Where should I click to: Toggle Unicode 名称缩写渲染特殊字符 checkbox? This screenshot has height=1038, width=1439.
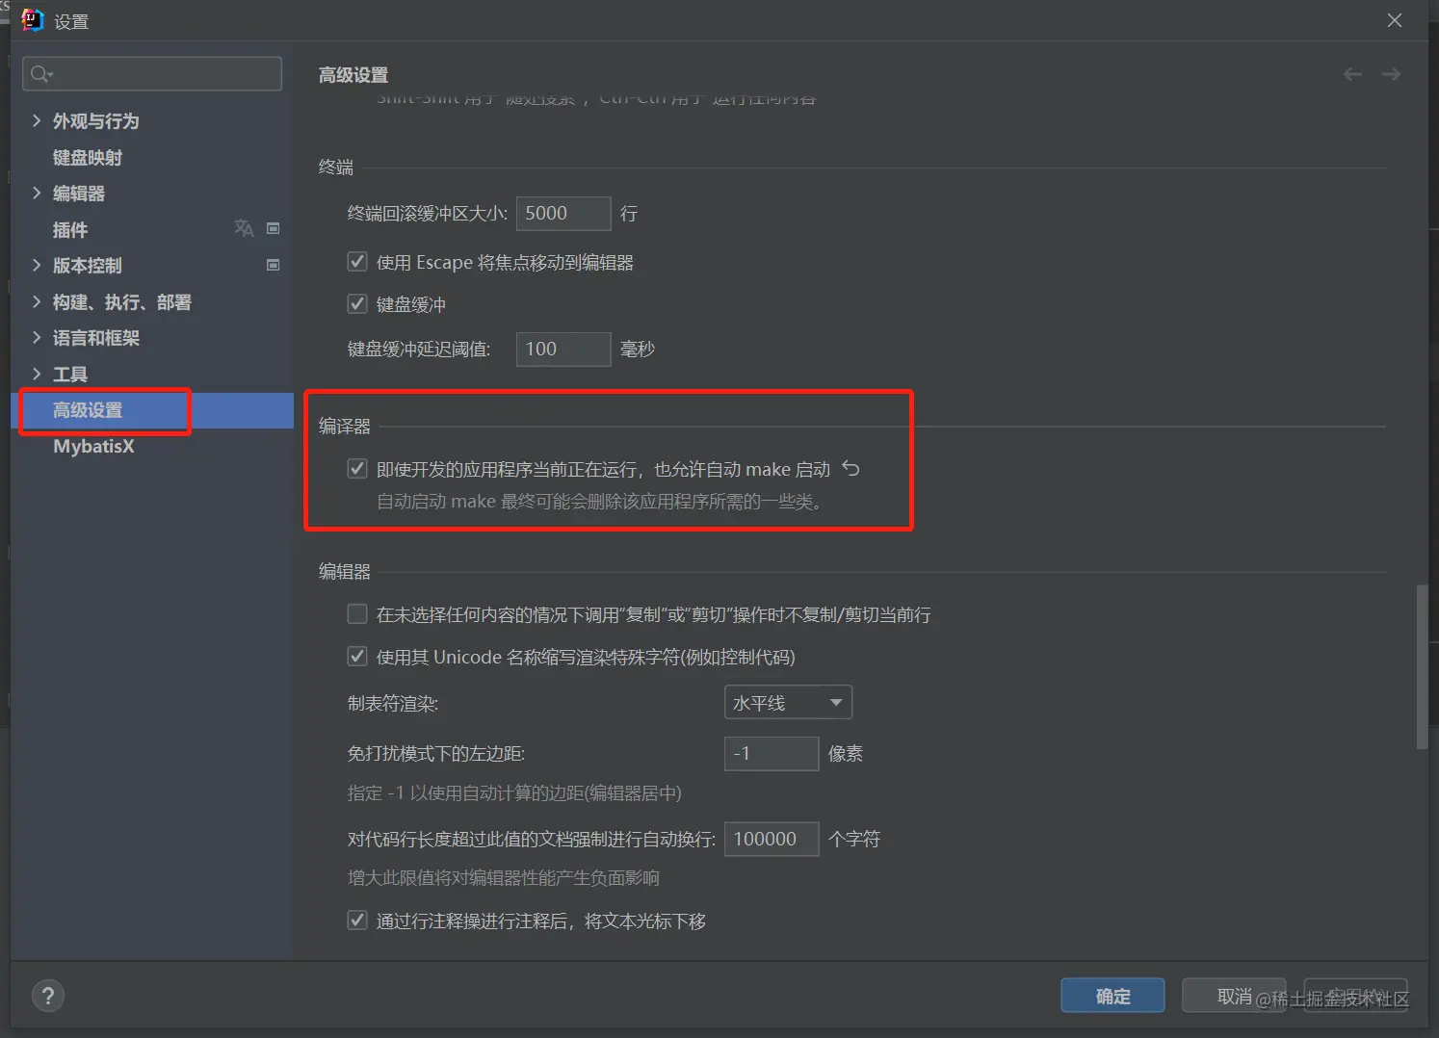[x=357, y=656]
